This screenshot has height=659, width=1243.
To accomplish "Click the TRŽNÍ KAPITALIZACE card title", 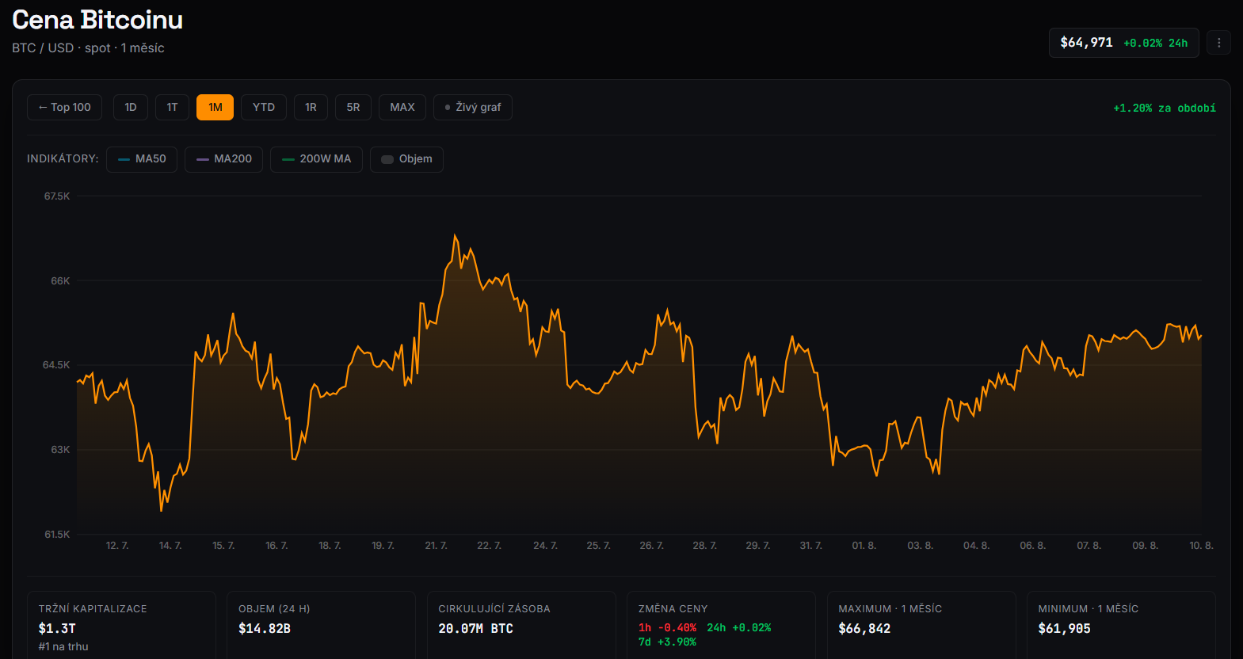I will click(93, 609).
